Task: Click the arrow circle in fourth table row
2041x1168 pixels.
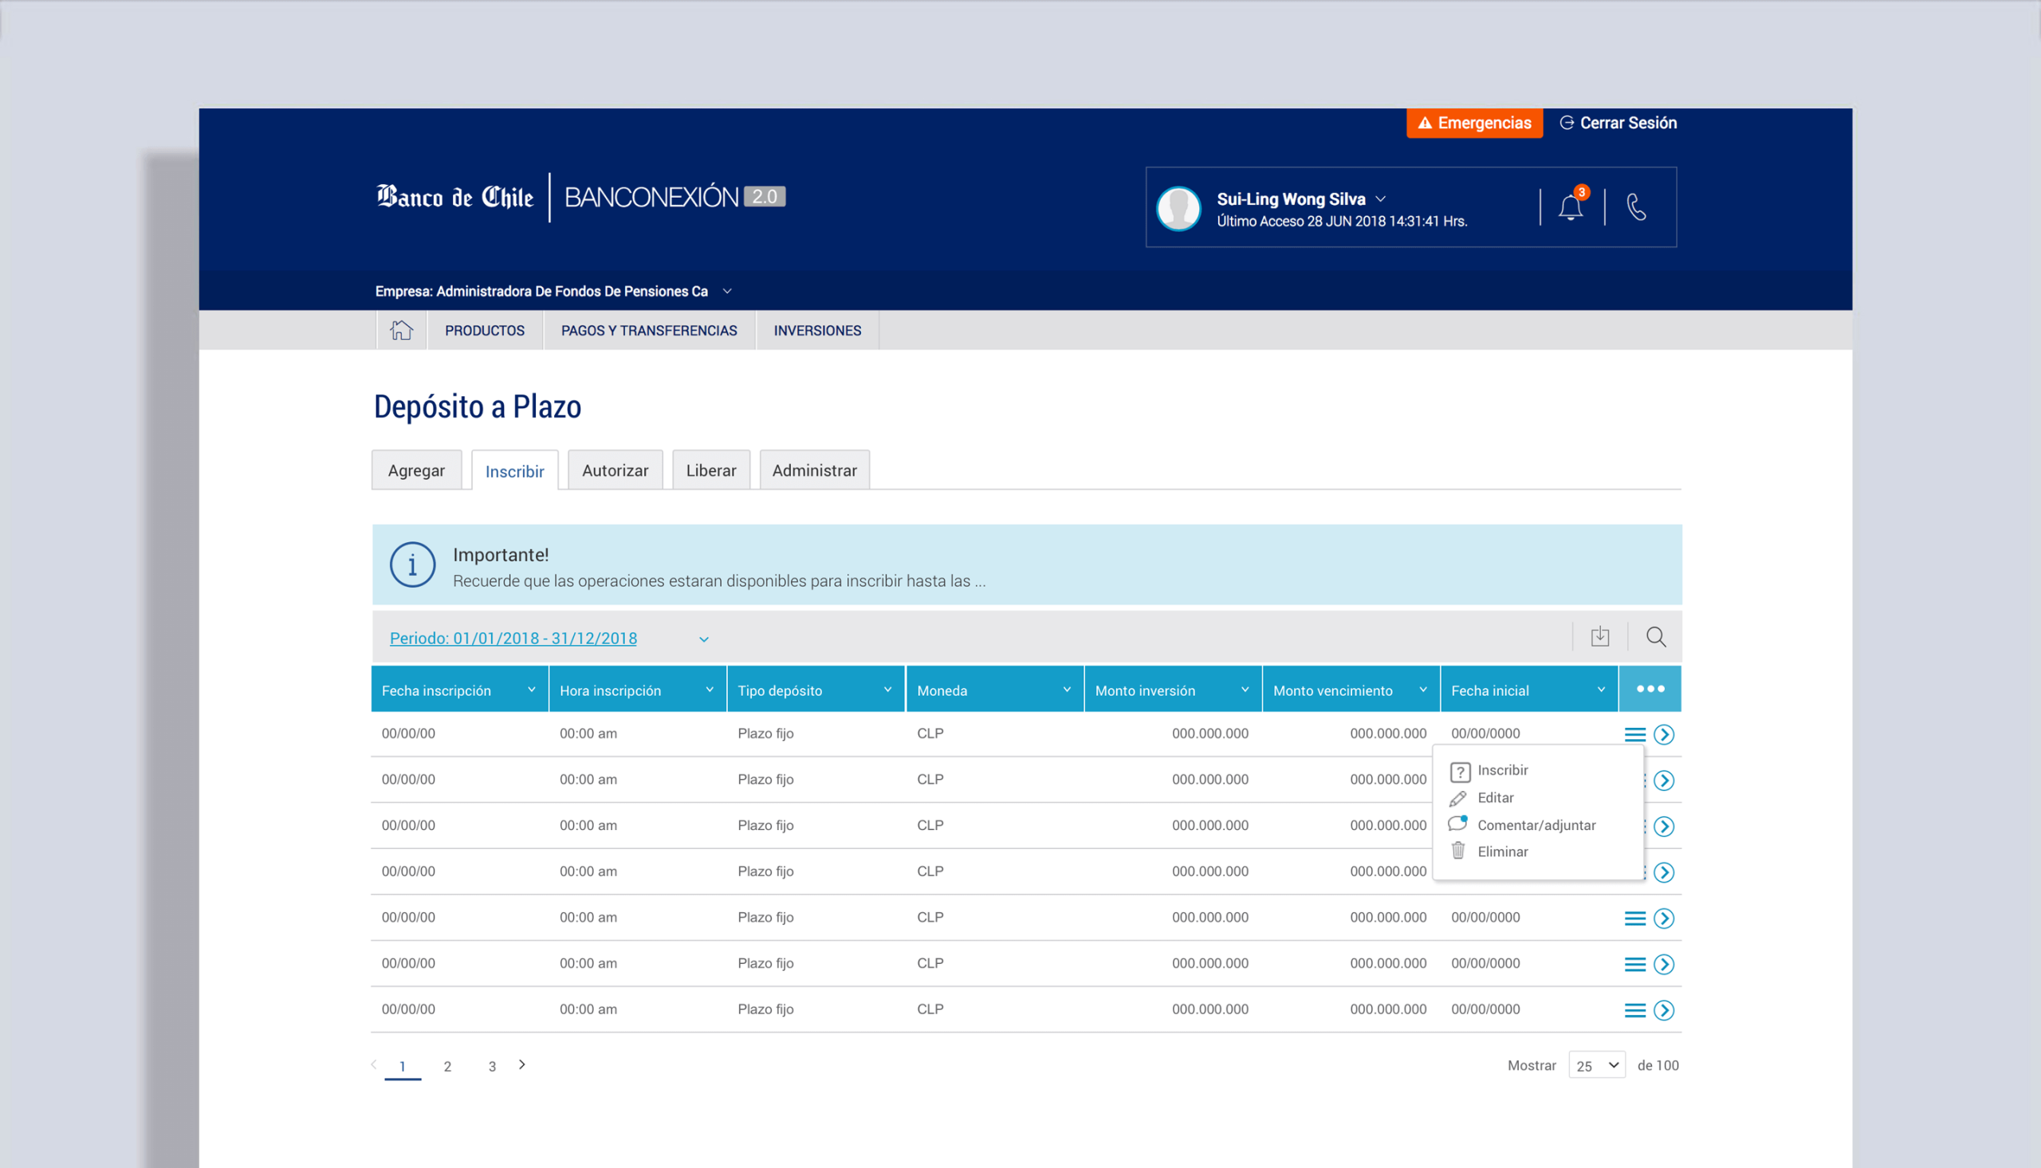Action: click(1664, 872)
